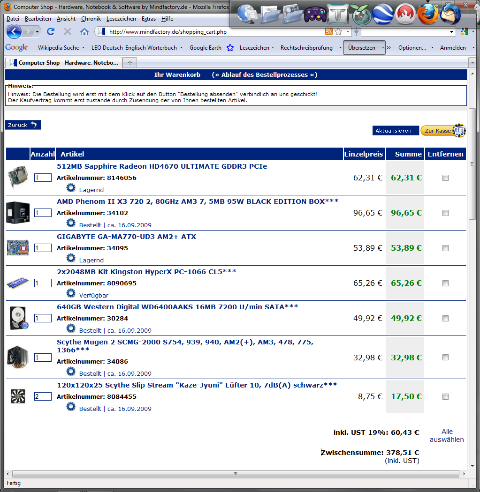
Task: Click the Google toolbar bookmark star icon
Action: click(x=230, y=48)
